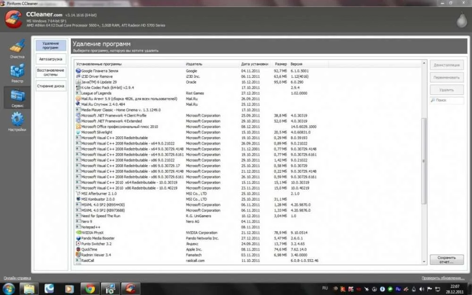Click the volume speaker tray icon

tap(421, 289)
